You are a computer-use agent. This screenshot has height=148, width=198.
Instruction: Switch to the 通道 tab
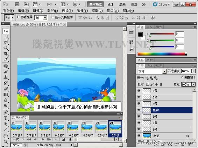coord(149,66)
